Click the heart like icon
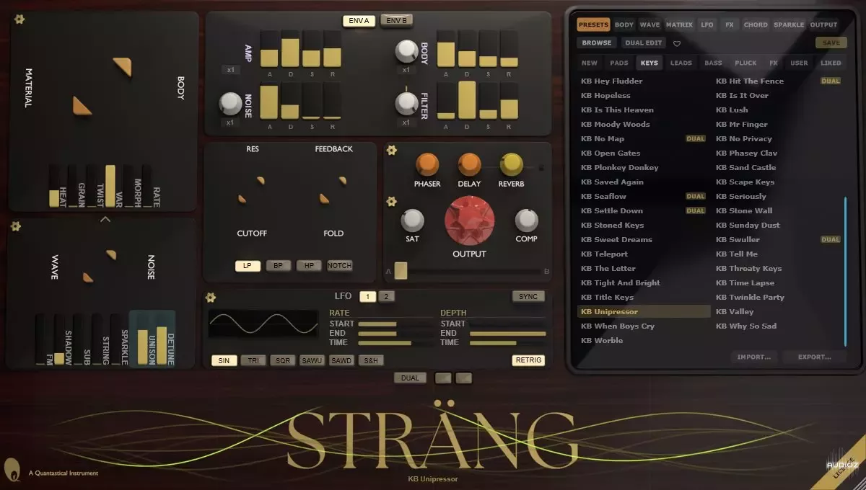Image resolution: width=866 pixels, height=490 pixels. (x=677, y=43)
